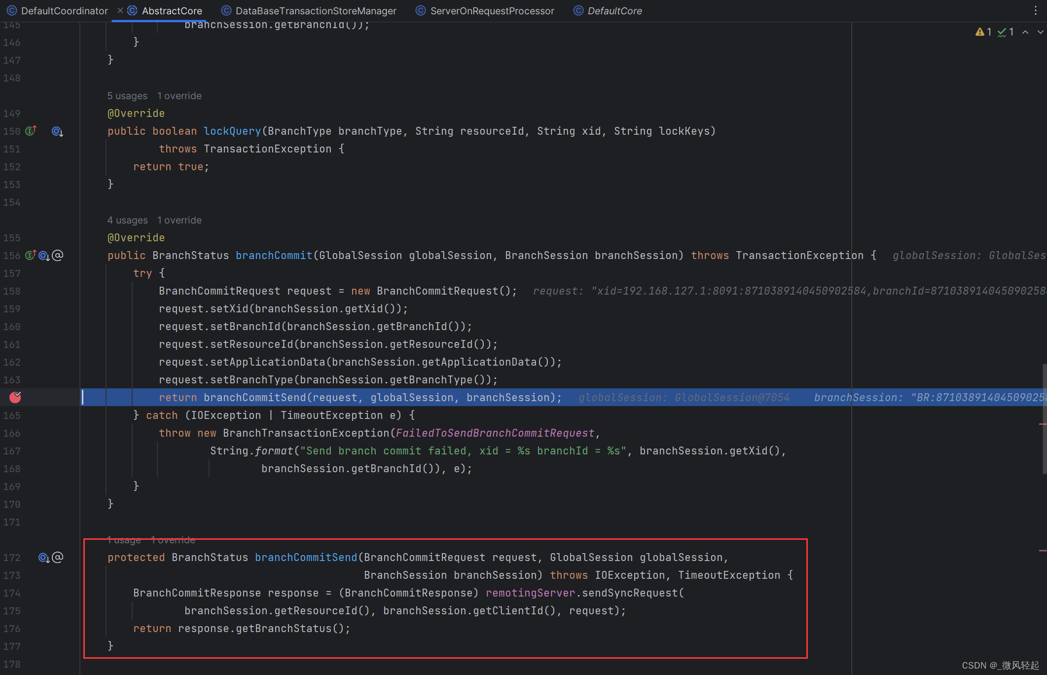Click the 'branchSession:' inline debug value on highlighted line
This screenshot has height=675, width=1047.
click(x=930, y=398)
